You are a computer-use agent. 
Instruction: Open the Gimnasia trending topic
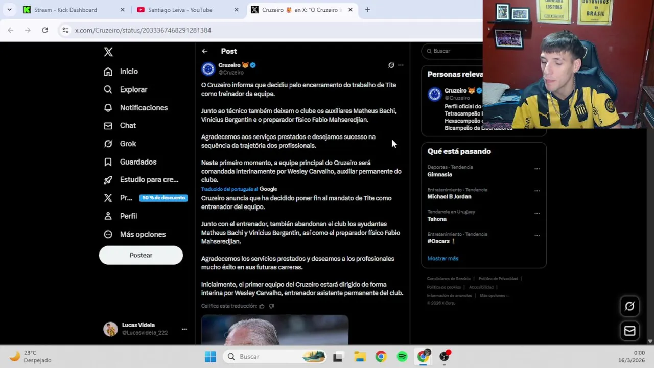(x=439, y=175)
